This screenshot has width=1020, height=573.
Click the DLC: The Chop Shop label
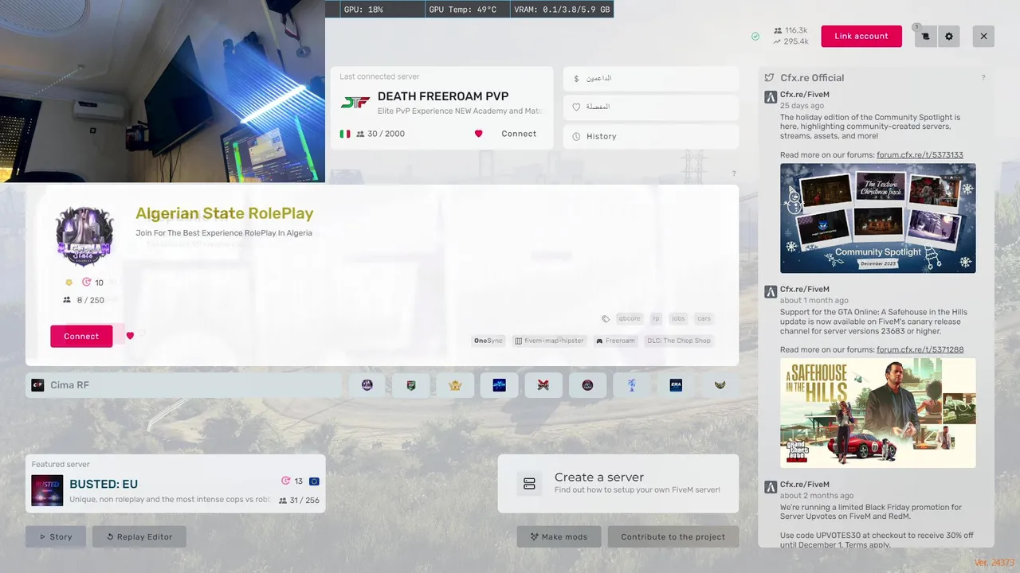(x=678, y=341)
